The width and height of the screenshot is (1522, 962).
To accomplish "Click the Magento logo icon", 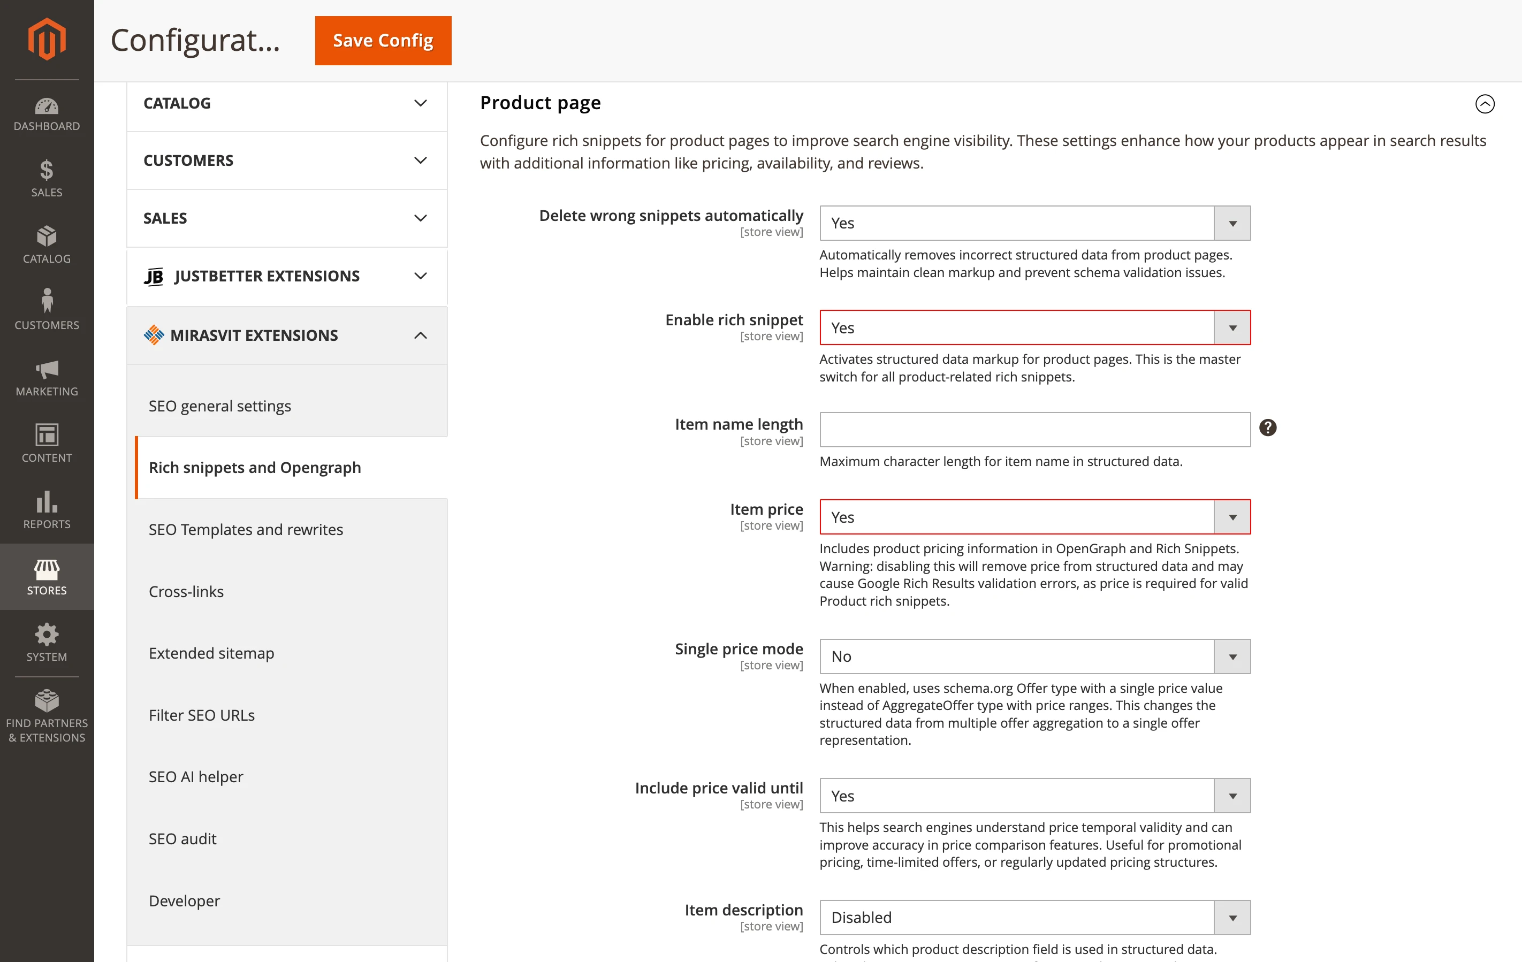I will (47, 39).
